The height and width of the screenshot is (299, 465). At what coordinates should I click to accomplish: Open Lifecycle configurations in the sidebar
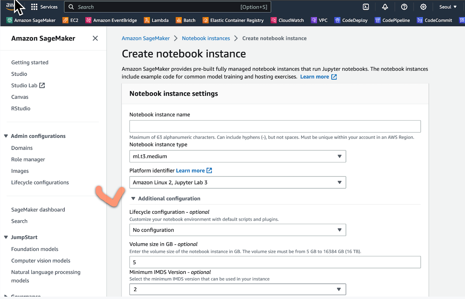click(40, 182)
